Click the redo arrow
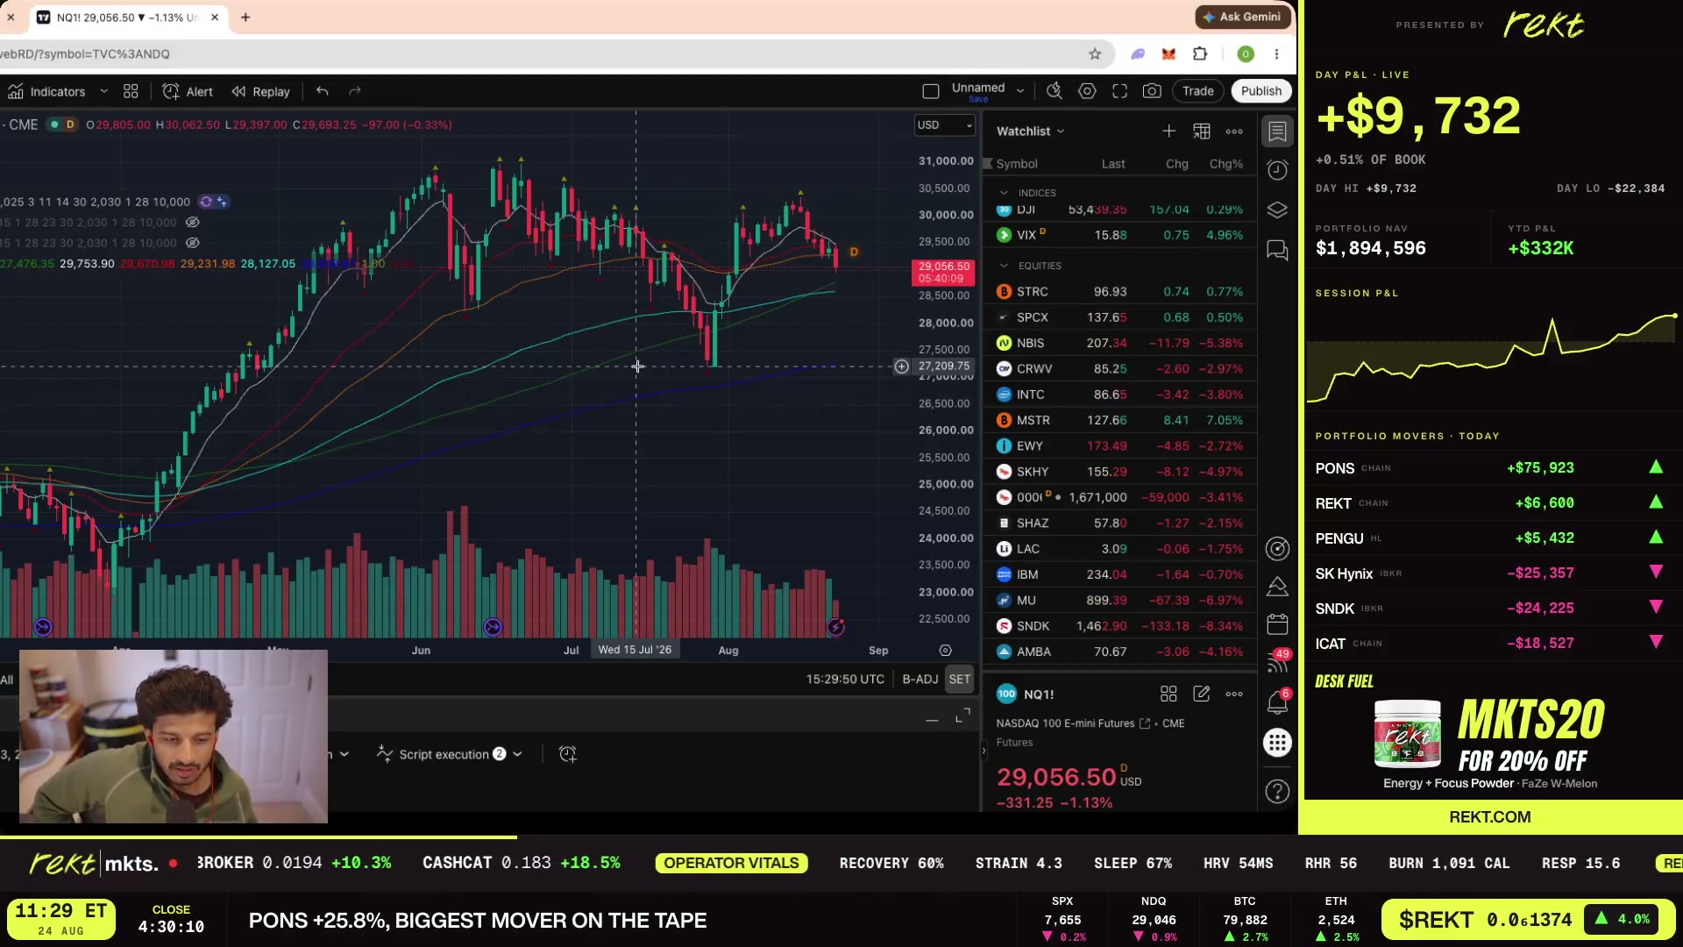The height and width of the screenshot is (947, 1683). tap(355, 91)
